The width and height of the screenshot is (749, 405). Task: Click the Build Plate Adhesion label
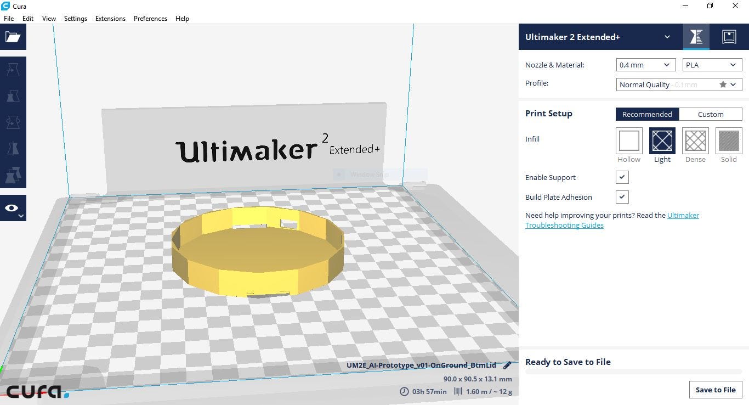tap(559, 197)
